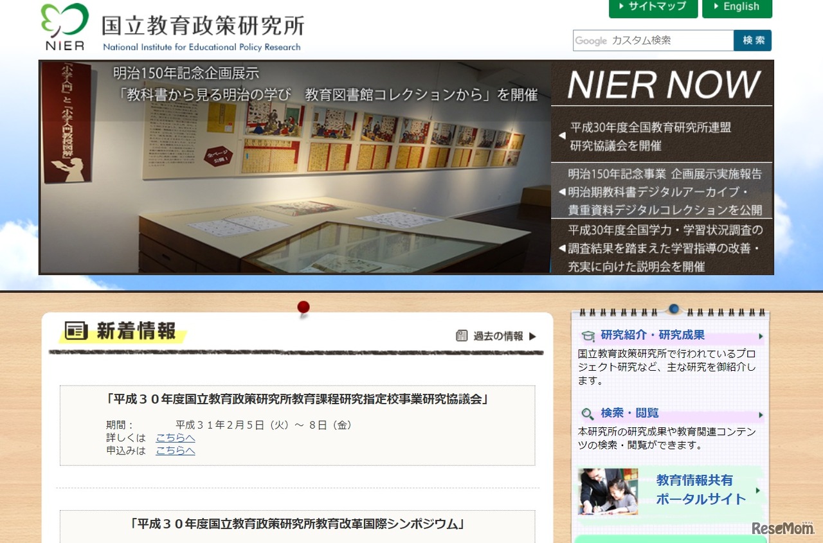
Task: Click the blue pin on the notepad
Action: pyautogui.click(x=673, y=309)
